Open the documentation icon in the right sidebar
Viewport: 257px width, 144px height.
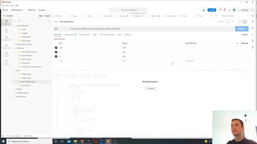coord(253,22)
